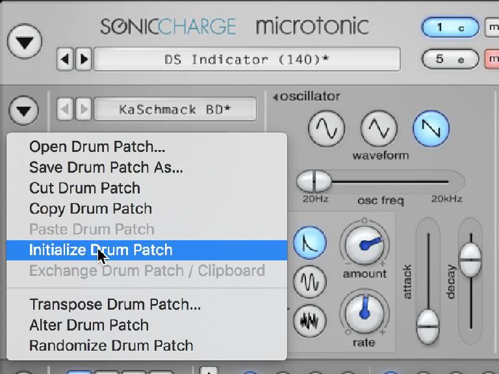Select Cut Drum Patch from menu
The image size is (499, 374).
[x=147, y=188]
